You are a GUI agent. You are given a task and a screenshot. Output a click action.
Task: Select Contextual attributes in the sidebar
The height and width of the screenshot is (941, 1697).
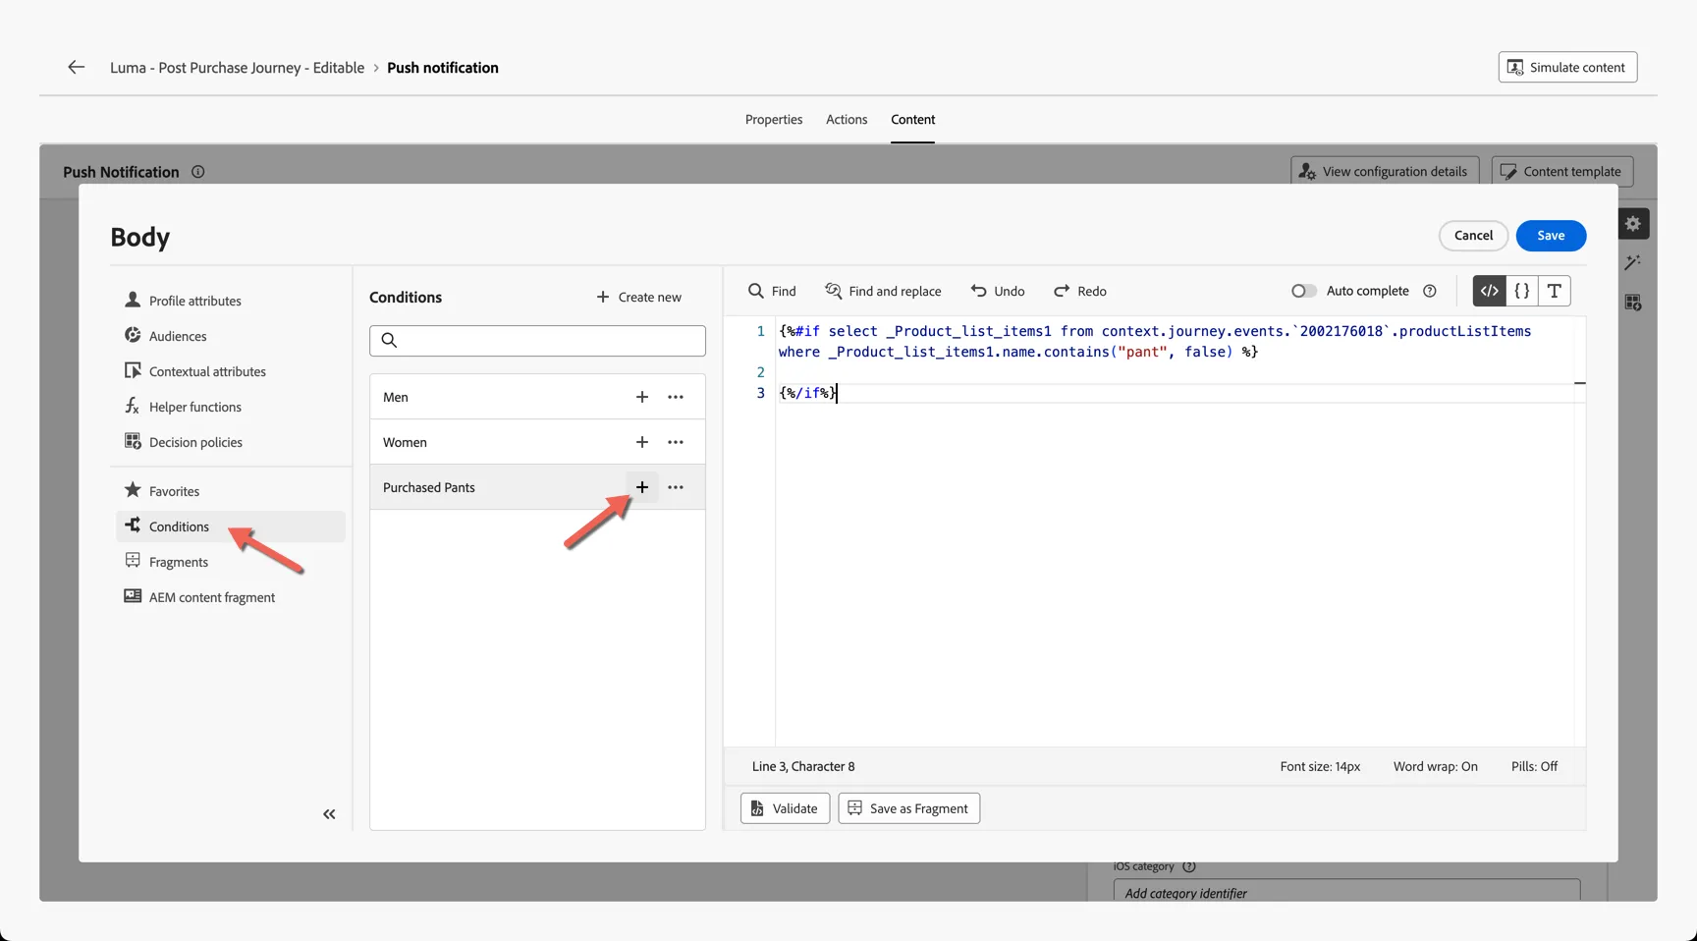[230, 371]
